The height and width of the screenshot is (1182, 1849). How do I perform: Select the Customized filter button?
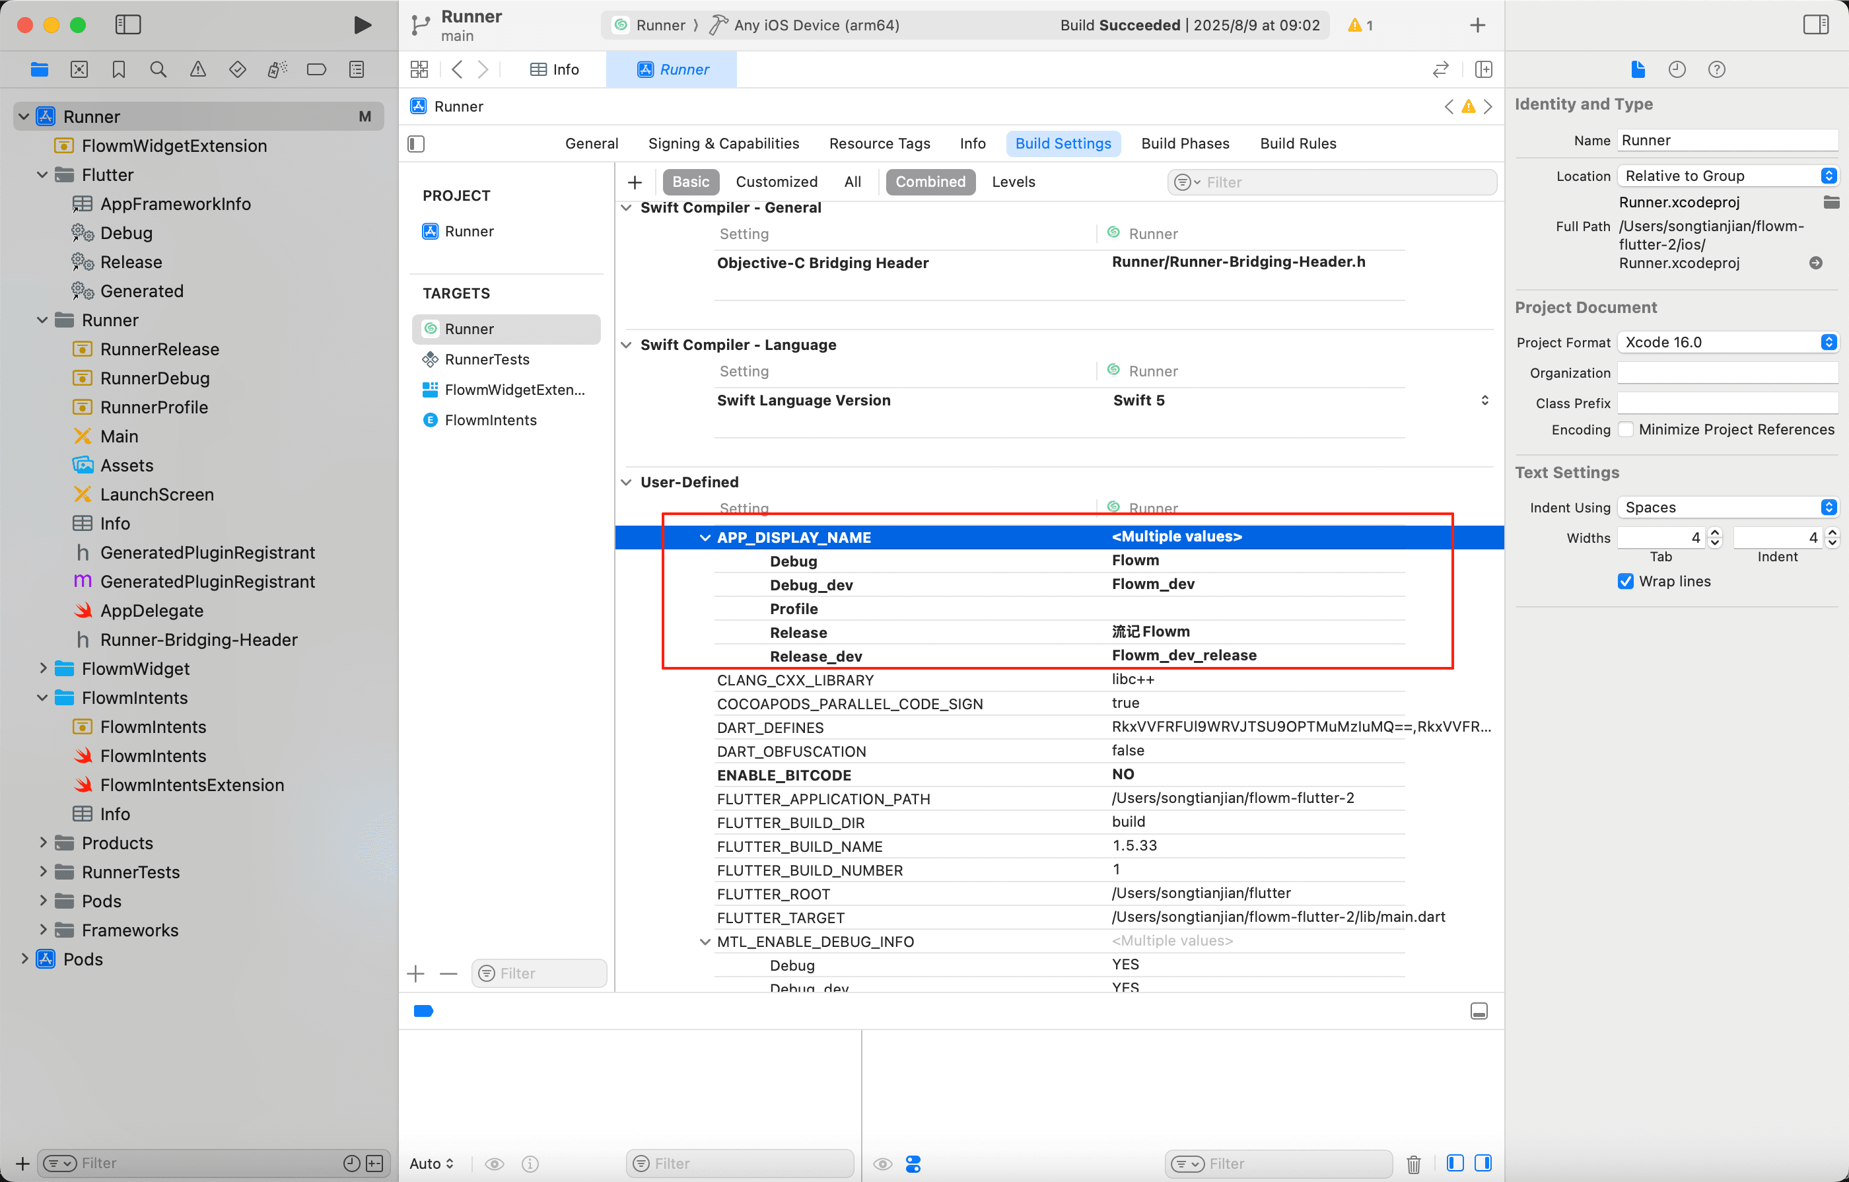click(777, 182)
